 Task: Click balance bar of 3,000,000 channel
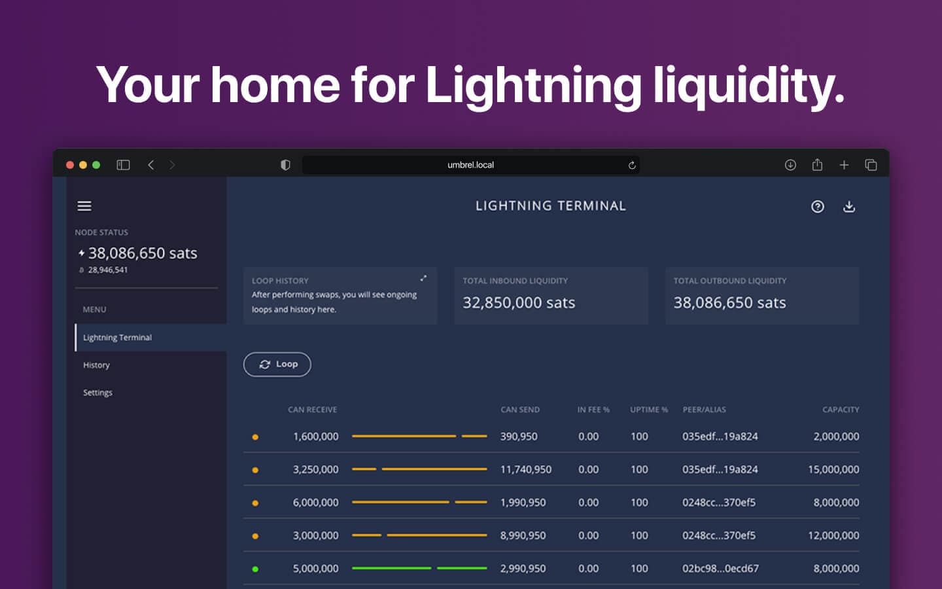[x=419, y=535]
